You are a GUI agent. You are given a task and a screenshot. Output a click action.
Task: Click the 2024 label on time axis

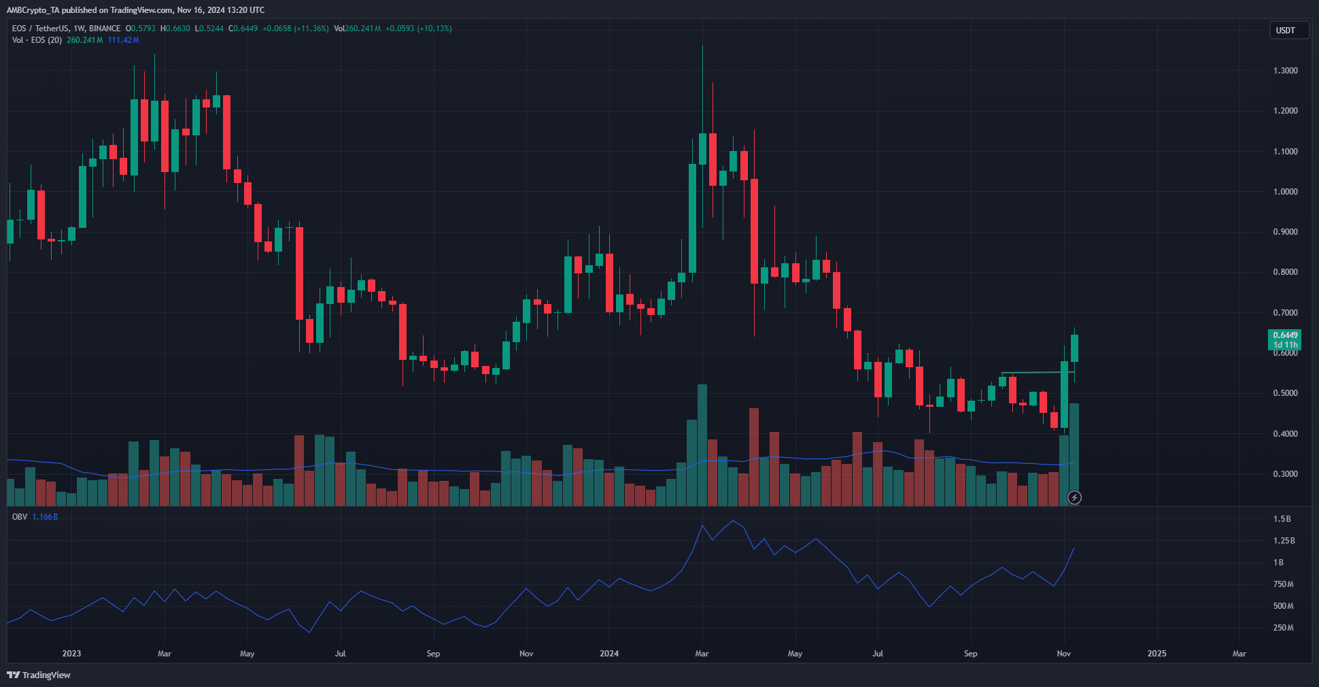click(x=609, y=654)
